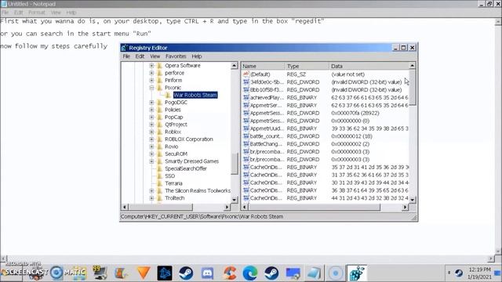Select the 8bb10f58-f3... value name
502x282 pixels.
[x=267, y=90]
